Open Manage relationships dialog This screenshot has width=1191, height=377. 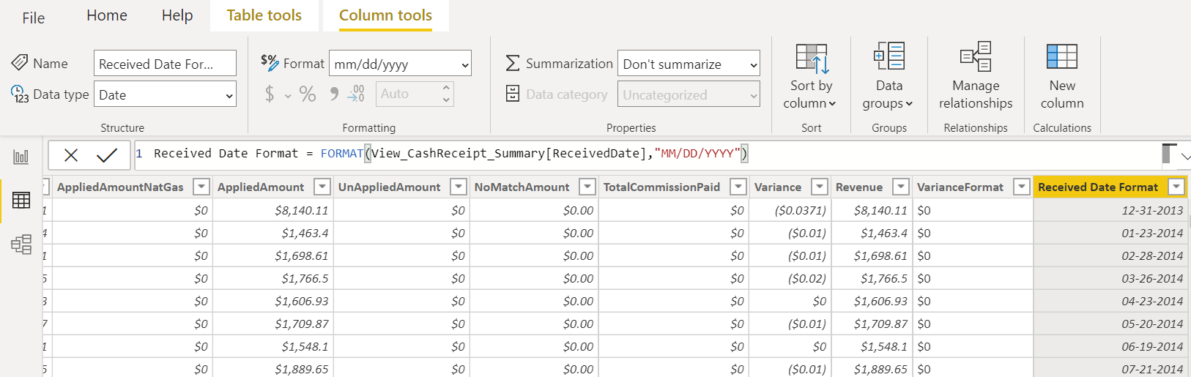pos(976,77)
